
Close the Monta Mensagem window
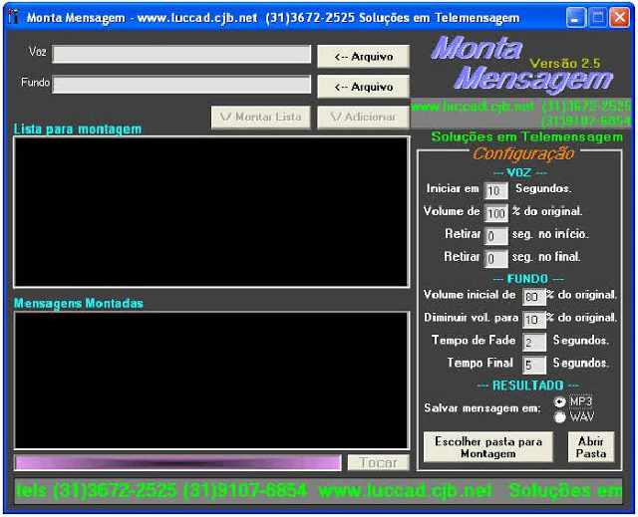(x=620, y=18)
